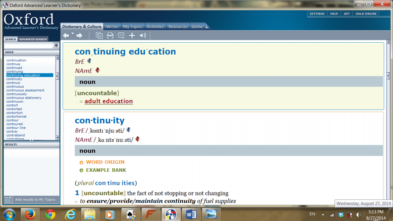Viewport: 393px width, 221px height.
Task: Play NAmE pronunciation of continuing education
Action: (97, 70)
